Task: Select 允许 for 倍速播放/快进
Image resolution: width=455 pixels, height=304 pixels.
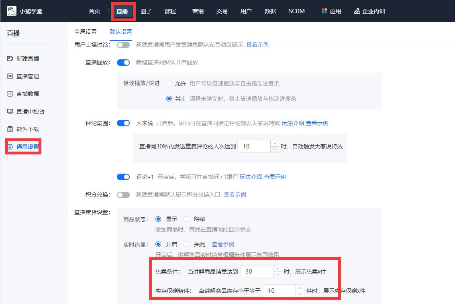Action: click(169, 83)
